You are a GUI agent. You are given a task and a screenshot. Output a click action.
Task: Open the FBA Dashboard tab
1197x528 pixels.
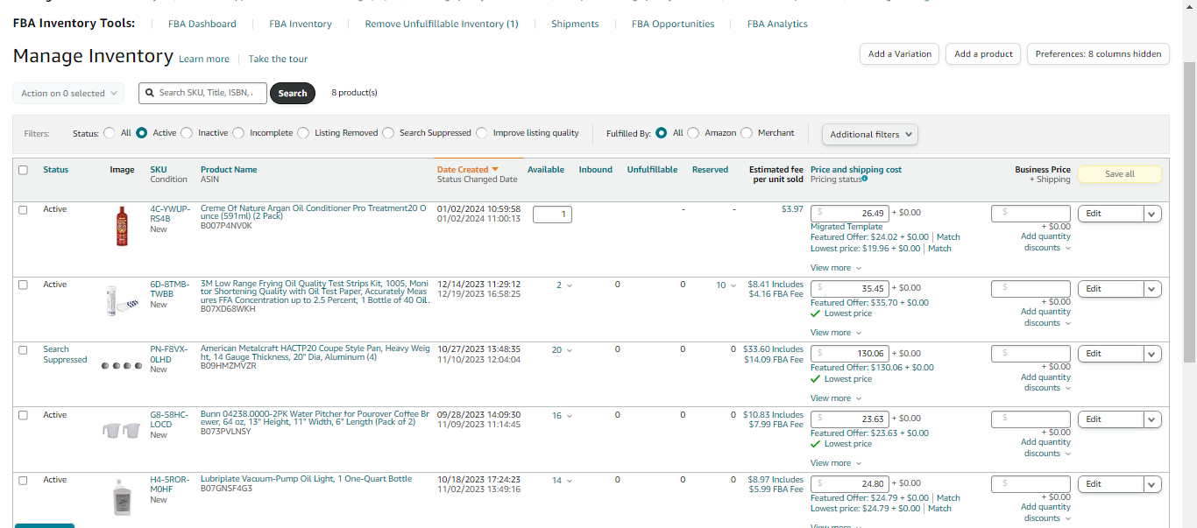[x=202, y=25]
